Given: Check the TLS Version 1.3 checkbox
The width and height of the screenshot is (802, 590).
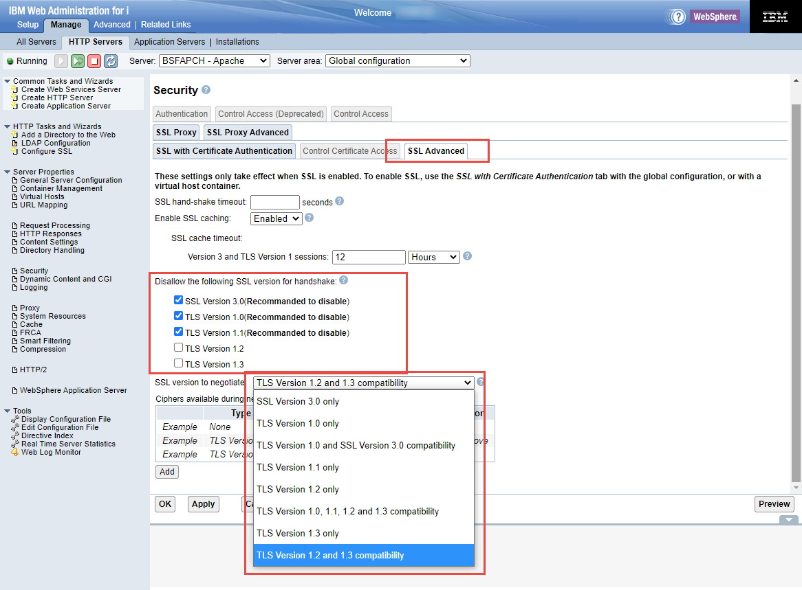Looking at the screenshot, I should [178, 363].
